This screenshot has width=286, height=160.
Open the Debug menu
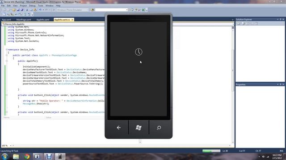(x=32, y=6)
